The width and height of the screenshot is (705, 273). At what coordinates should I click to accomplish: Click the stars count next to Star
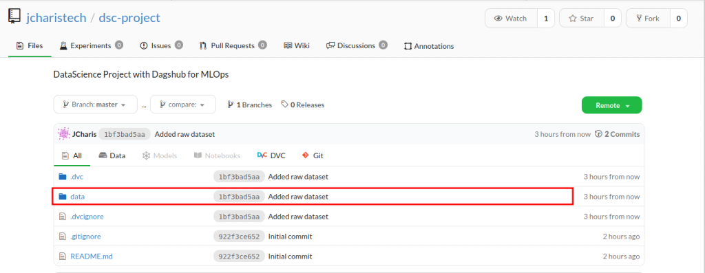pyautogui.click(x=612, y=19)
